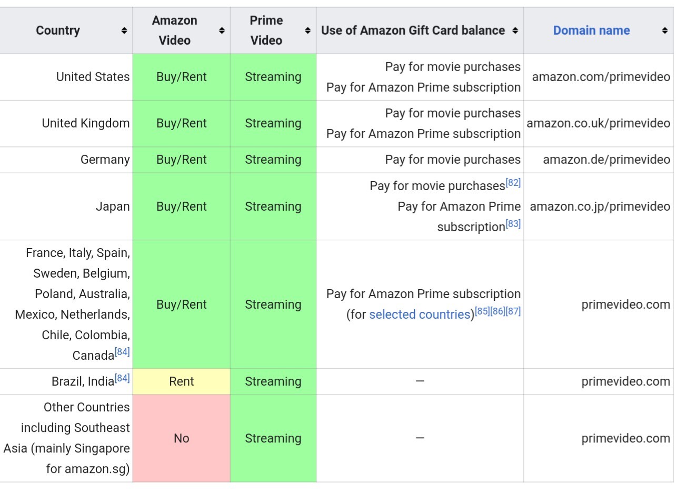Viewport: 677px width, 492px height.
Task: Click Germany's Pay for movie purchases text
Action: click(453, 160)
